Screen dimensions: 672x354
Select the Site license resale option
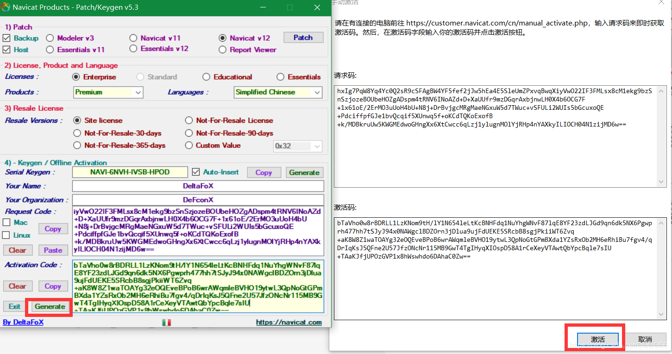coord(77,120)
